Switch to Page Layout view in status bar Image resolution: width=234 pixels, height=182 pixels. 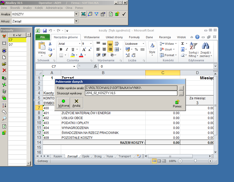click(159, 161)
